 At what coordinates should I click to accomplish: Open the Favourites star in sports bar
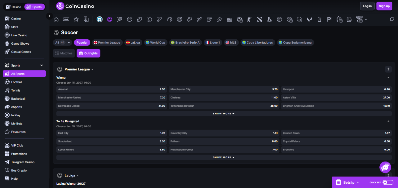pyautogui.click(x=76, y=19)
